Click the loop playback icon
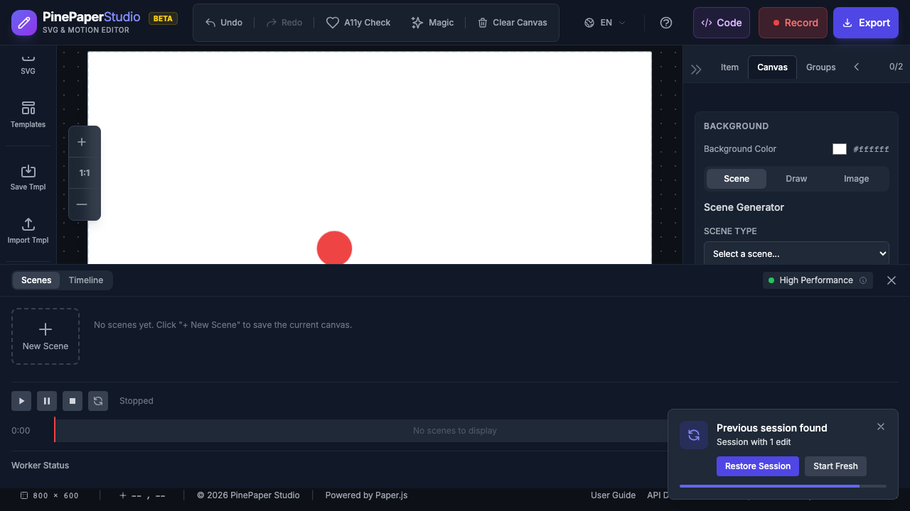This screenshot has width=910, height=511. 98,401
